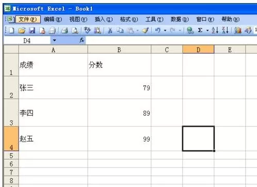The image size is (257, 187).
Task: Open the 帮助(H) menu
Action: [x=231, y=19]
